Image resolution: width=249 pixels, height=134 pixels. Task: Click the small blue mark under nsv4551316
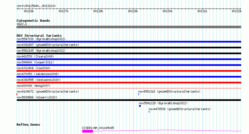[139, 94]
